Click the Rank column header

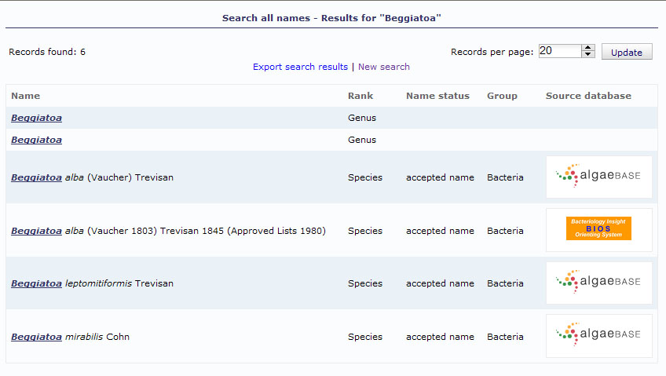point(360,96)
